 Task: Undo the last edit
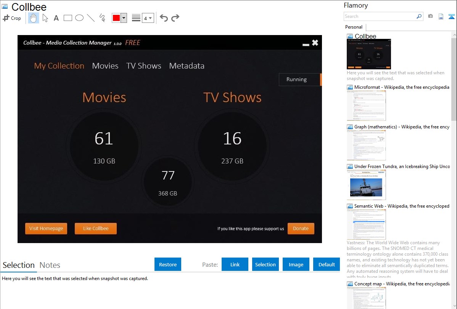(x=164, y=18)
